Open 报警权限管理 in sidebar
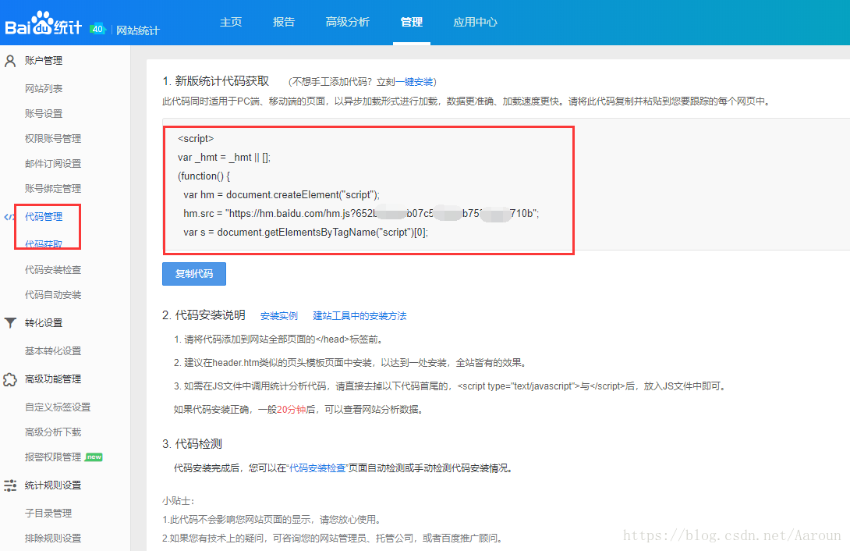 (53, 457)
